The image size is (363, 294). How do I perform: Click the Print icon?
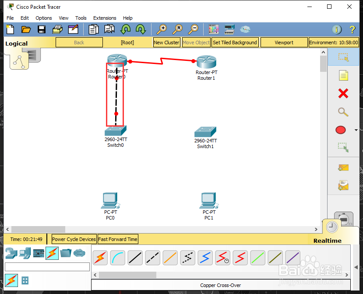[57, 29]
